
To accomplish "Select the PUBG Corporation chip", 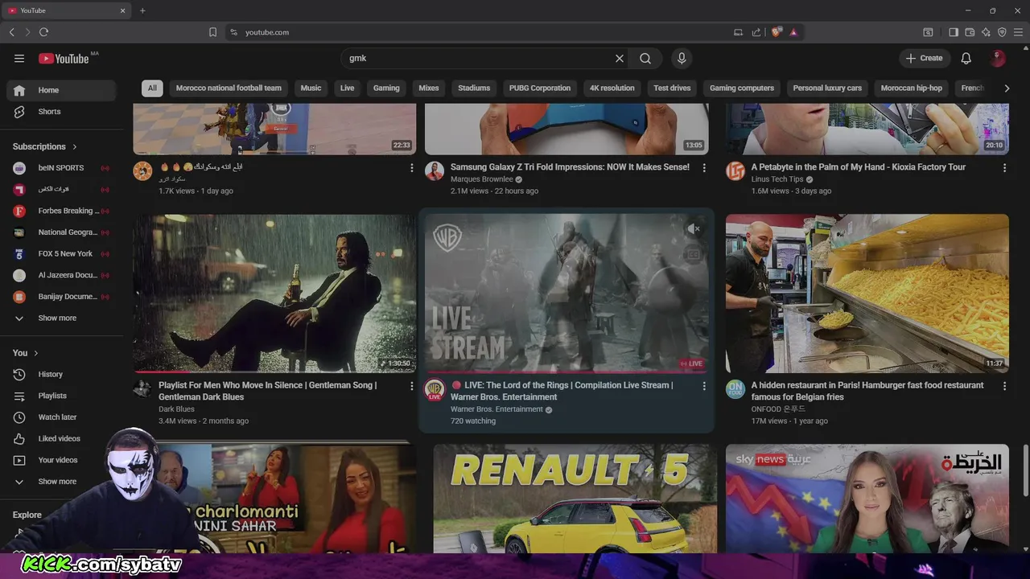I will (540, 88).
